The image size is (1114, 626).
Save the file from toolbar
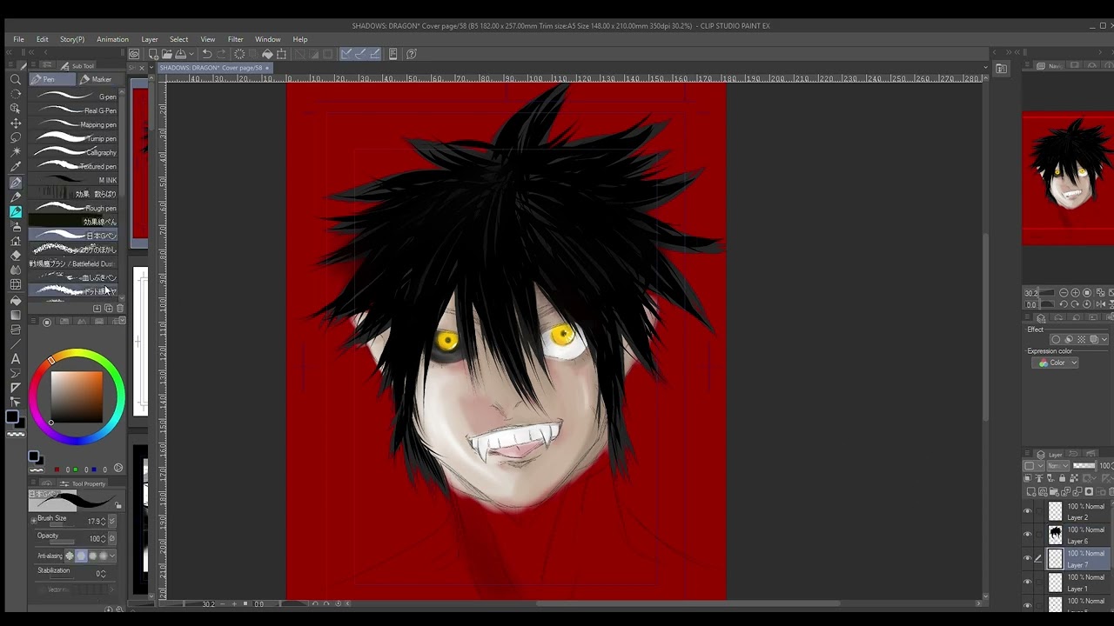click(179, 54)
